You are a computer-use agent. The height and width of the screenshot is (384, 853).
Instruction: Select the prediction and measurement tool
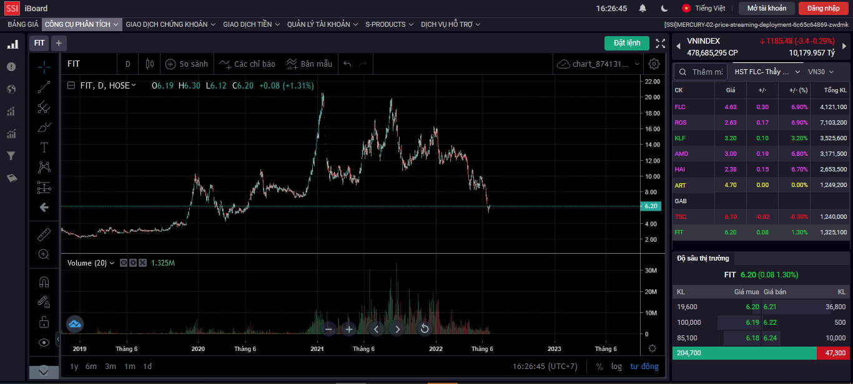click(x=44, y=187)
